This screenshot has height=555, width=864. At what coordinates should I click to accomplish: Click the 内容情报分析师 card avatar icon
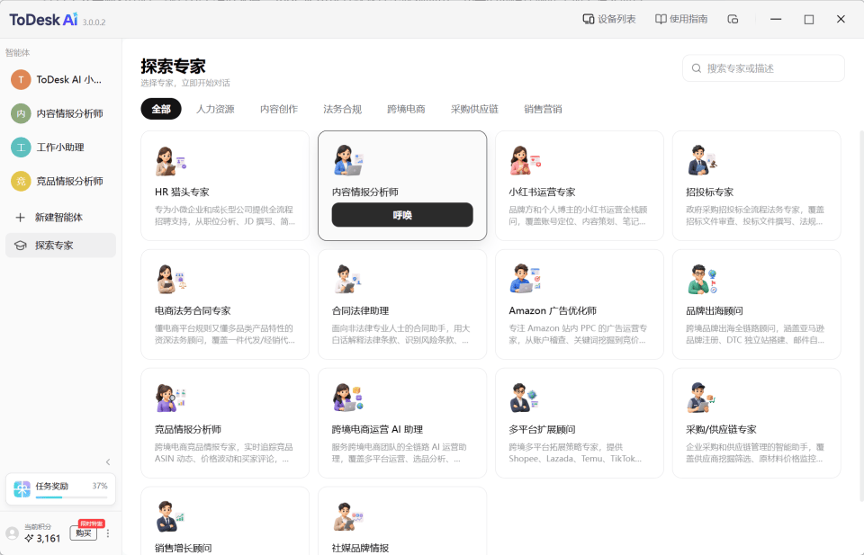(x=348, y=160)
